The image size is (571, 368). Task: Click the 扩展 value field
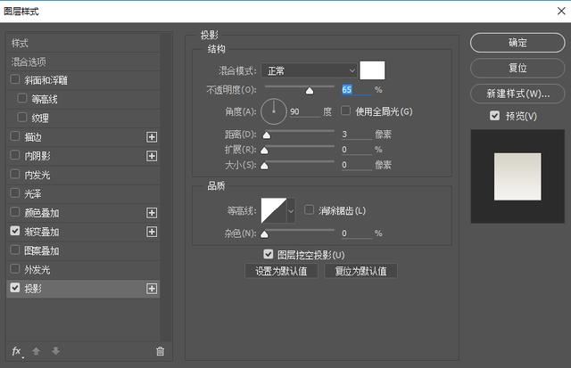tap(356, 150)
